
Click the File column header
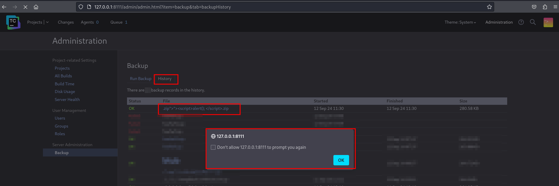pos(166,101)
